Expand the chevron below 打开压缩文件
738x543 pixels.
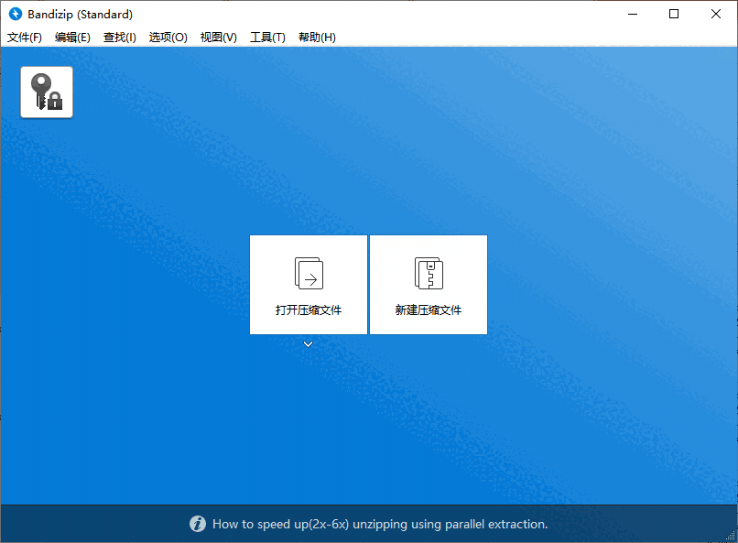pos(308,344)
